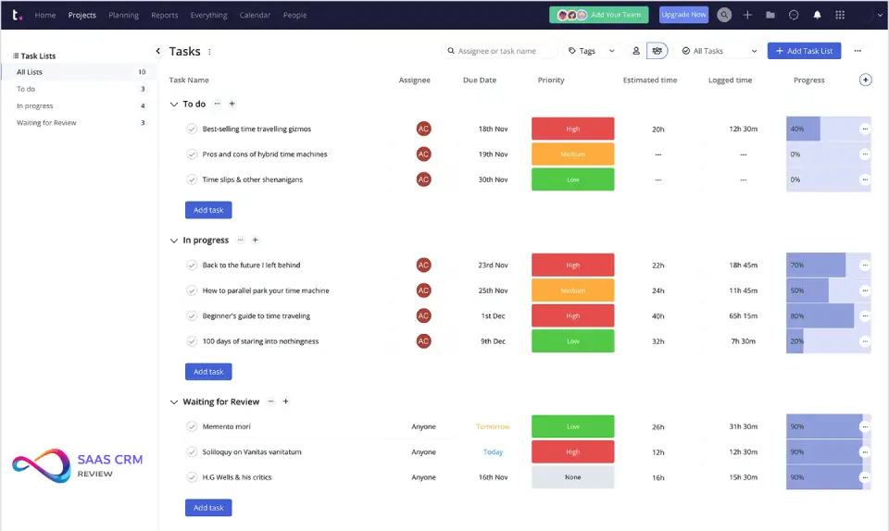The image size is (889, 531).
Task: Open the folder icon in top navigation
Action: (x=770, y=15)
